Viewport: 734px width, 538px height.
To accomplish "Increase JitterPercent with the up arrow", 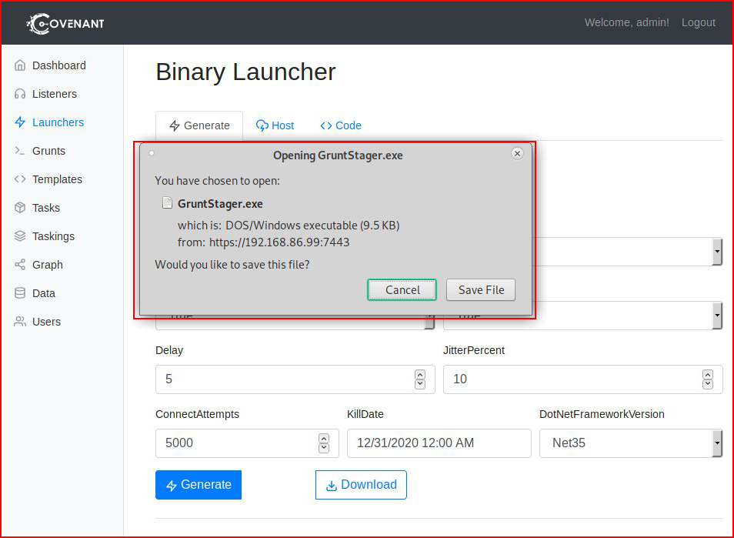I will point(708,375).
